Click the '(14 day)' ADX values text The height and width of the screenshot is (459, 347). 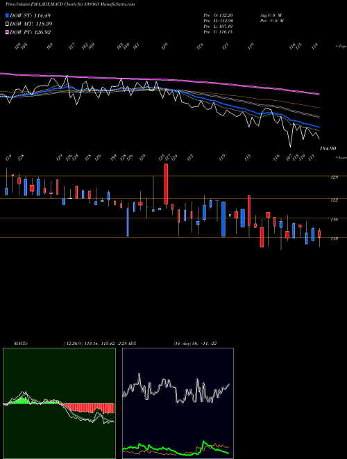[195, 344]
